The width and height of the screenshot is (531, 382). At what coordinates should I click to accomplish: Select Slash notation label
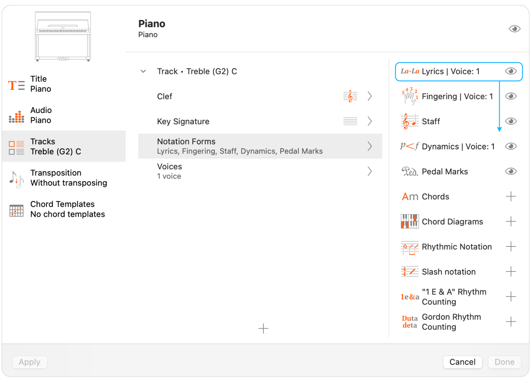449,272
